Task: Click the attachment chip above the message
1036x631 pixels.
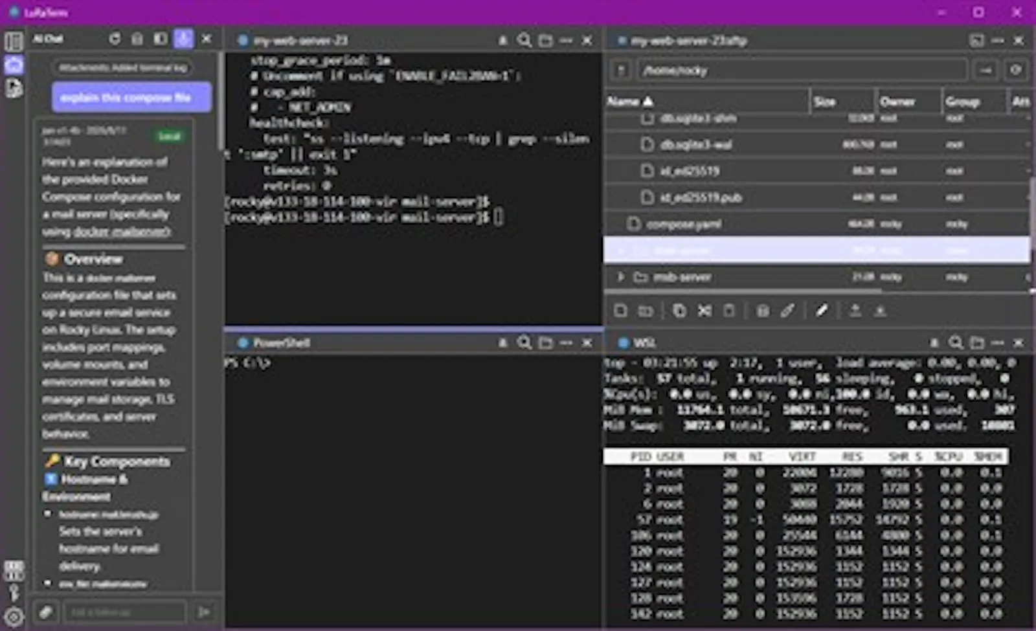Action: (123, 67)
